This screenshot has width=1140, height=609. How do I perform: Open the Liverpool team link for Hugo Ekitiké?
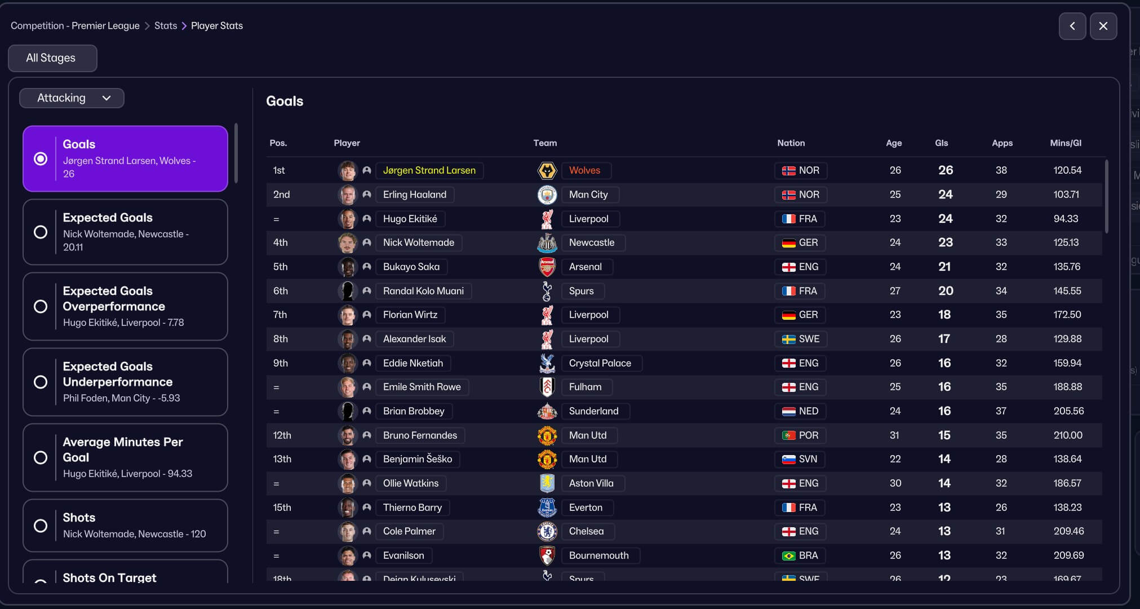point(588,219)
